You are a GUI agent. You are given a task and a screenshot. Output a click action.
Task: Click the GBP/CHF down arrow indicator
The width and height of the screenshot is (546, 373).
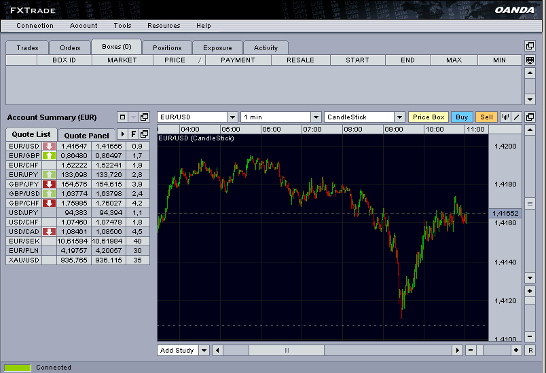(x=49, y=203)
